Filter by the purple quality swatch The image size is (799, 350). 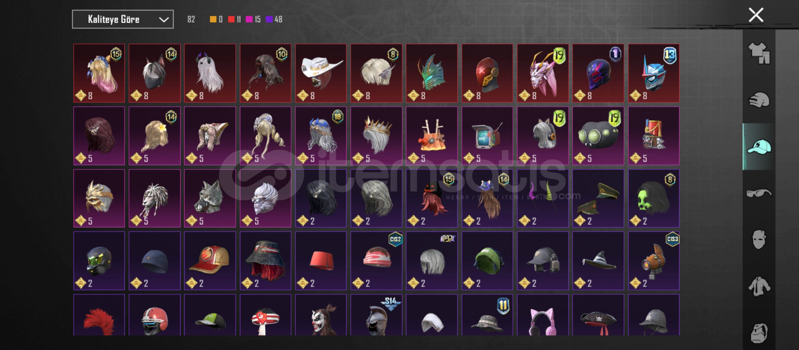tap(269, 19)
